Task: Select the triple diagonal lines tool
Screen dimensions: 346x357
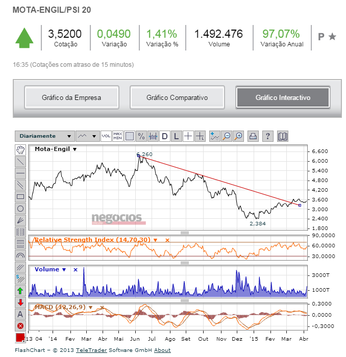Action: tap(20, 267)
